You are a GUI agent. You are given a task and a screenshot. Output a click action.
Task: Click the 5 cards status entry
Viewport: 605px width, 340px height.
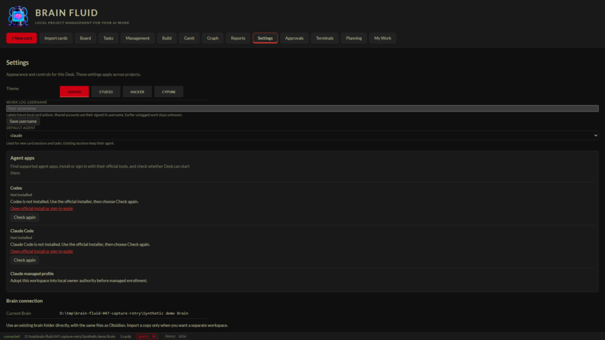[126, 336]
